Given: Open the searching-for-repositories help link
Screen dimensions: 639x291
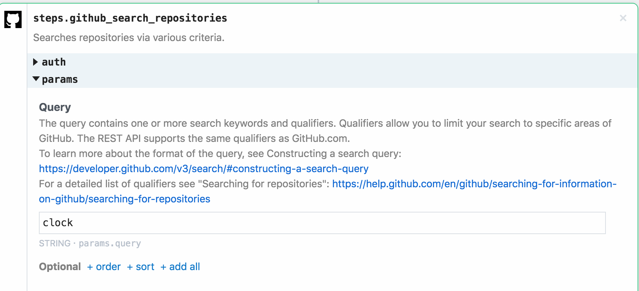Looking at the screenshot, I should click(x=474, y=184).
